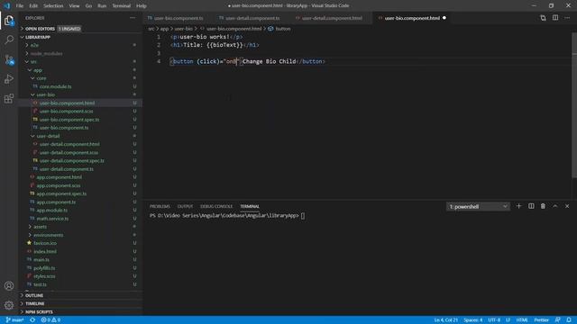The height and width of the screenshot is (324, 577).
Task: Expand the assets folder
Action: pos(40,227)
